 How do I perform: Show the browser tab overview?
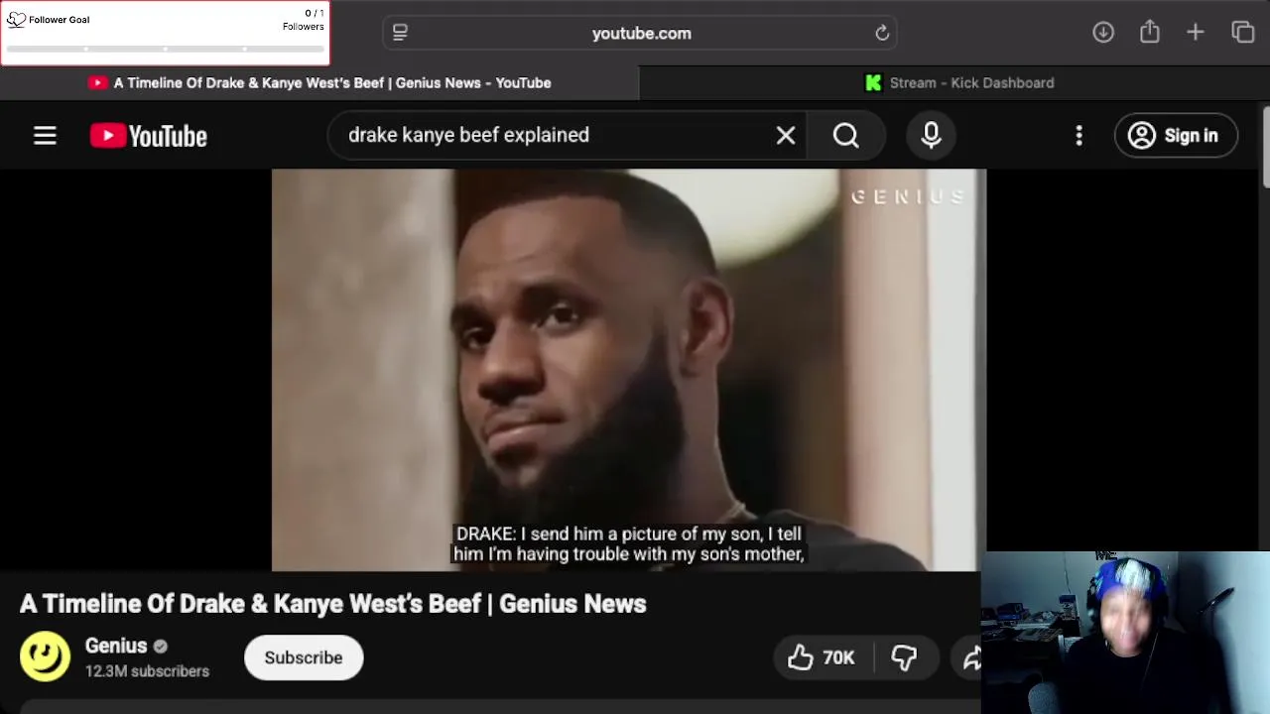pos(1243,32)
